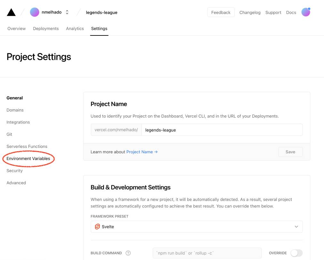Image resolution: width=324 pixels, height=260 pixels.
Task: Open the Framework Preset dropdown chevron
Action: point(296,226)
